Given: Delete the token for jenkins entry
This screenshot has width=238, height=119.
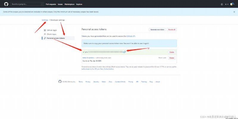Looking at the screenshot, I should (x=172, y=58).
